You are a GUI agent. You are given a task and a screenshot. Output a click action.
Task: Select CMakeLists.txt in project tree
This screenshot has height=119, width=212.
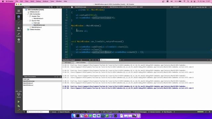(34, 12)
